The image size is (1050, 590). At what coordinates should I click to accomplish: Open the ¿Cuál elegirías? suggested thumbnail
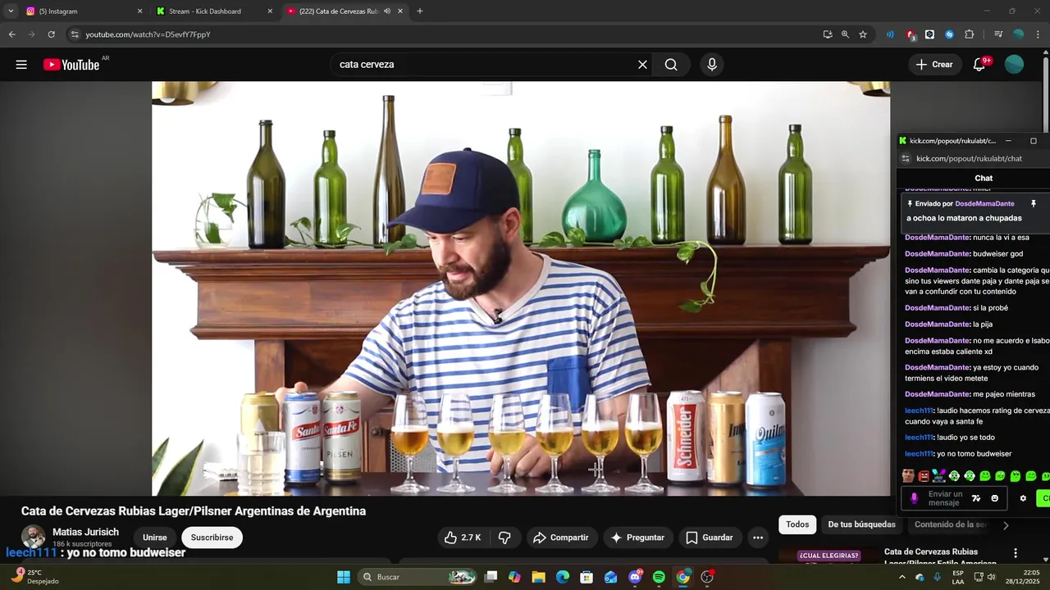pos(829,556)
